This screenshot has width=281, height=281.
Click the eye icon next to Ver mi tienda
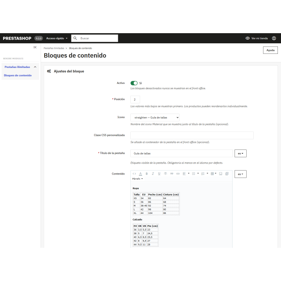(x=247, y=38)
